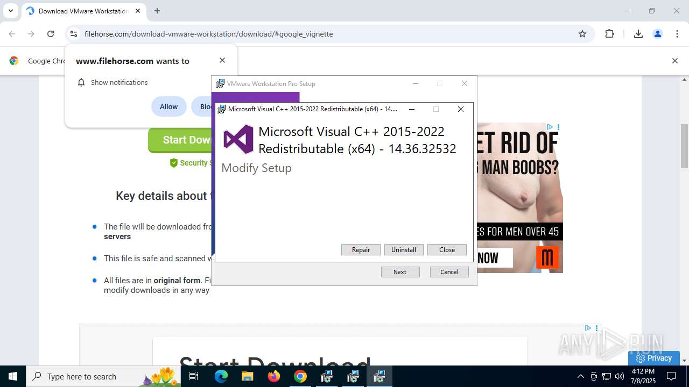The image size is (689, 387).
Task: Open clock showing 4:12 PM
Action: pyautogui.click(x=643, y=376)
